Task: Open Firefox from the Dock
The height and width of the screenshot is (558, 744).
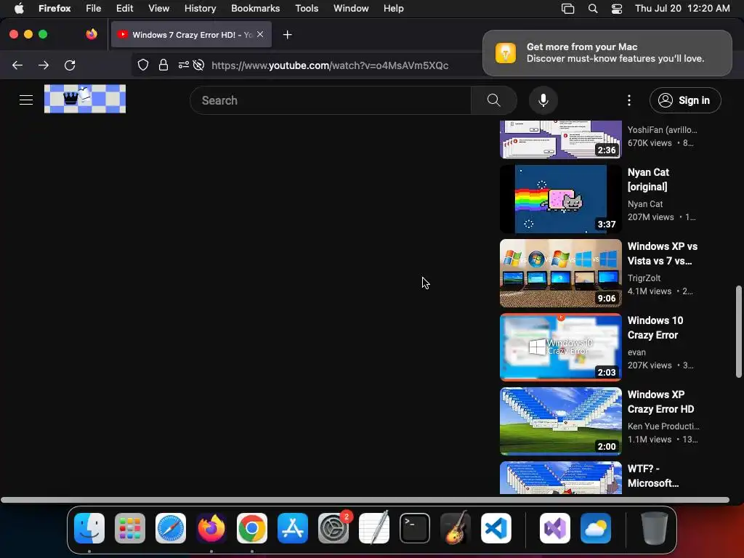Action: [x=211, y=528]
